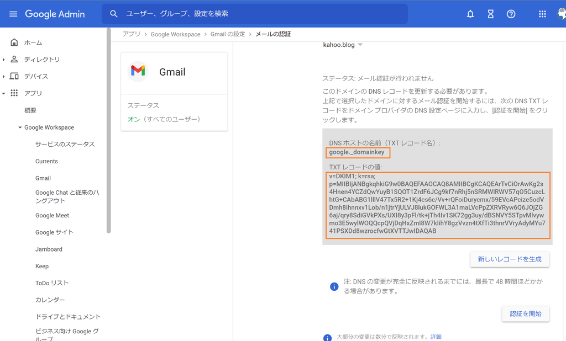The height and width of the screenshot is (341, 566).
Task: Open デバイス in sidebar
Action: [36, 76]
